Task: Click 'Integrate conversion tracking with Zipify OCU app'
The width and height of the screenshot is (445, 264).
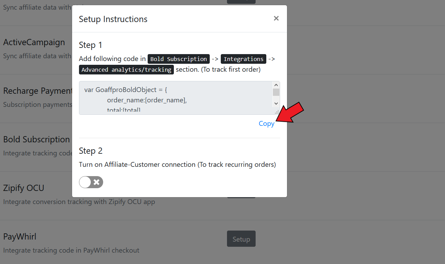Action: [x=79, y=202]
